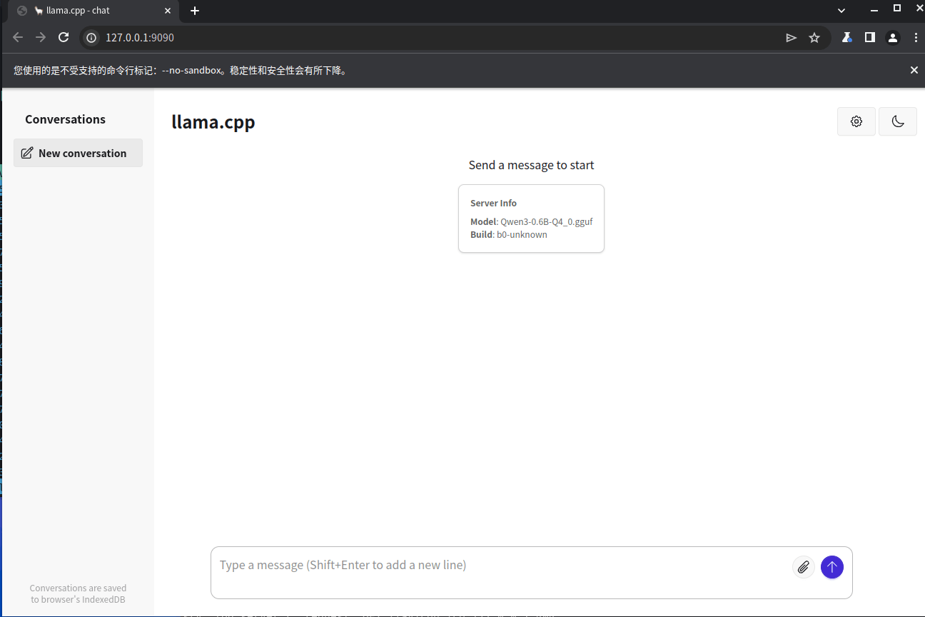Screen dimensions: 925x617
Task: Open a new browser tab
Action: pos(195,11)
